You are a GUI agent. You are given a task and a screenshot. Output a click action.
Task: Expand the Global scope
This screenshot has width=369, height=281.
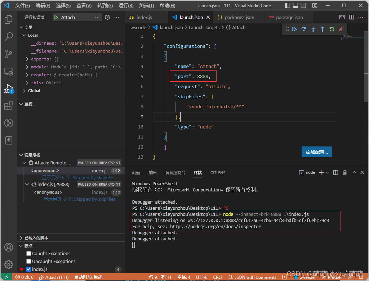tap(24, 91)
